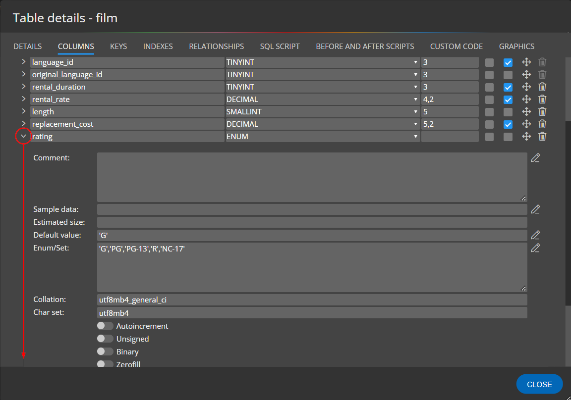
Task: Click the move handle icon for length row
Action: (527, 112)
